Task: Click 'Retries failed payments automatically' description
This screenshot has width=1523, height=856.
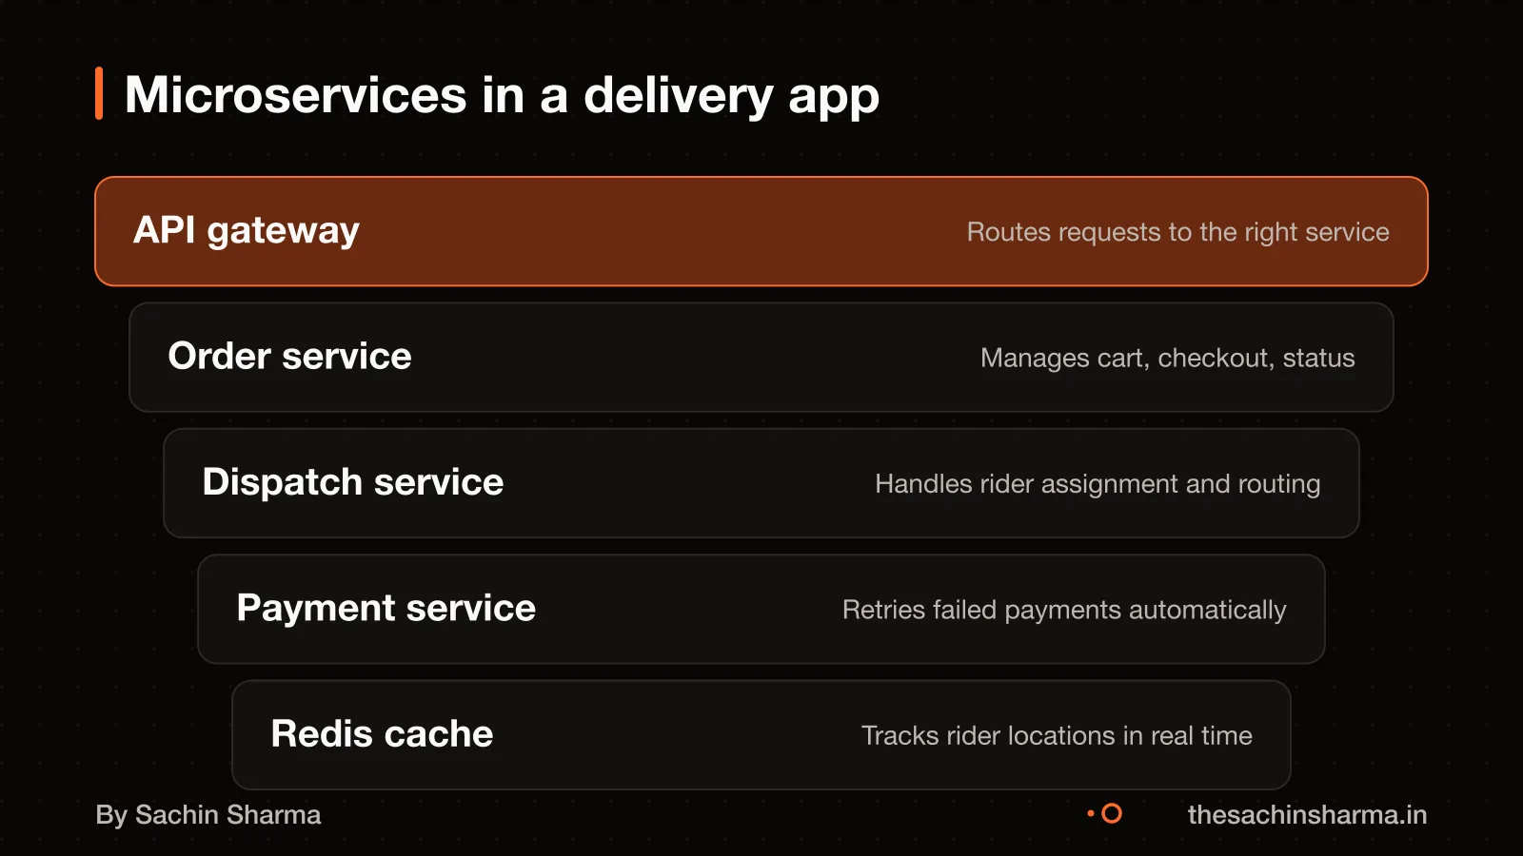Action: (1064, 611)
